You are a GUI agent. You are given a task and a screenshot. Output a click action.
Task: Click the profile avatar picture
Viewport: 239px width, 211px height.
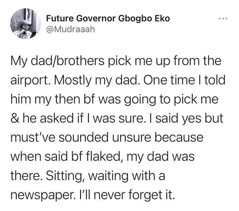pyautogui.click(x=24, y=24)
